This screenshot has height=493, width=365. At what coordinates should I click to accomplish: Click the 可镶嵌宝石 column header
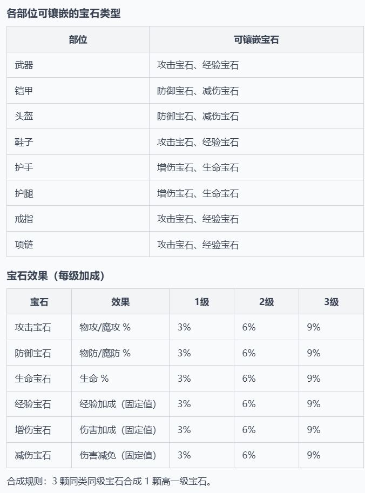pyautogui.click(x=256, y=39)
